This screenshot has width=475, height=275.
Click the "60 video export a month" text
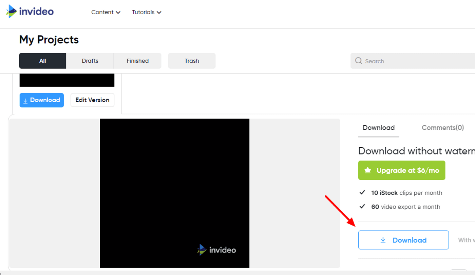click(405, 207)
